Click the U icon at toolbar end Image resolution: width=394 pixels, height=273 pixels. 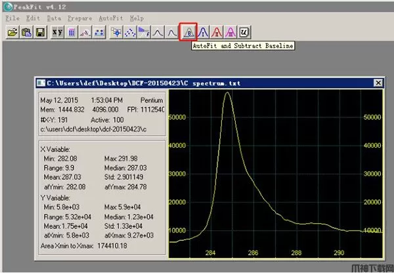coord(245,31)
